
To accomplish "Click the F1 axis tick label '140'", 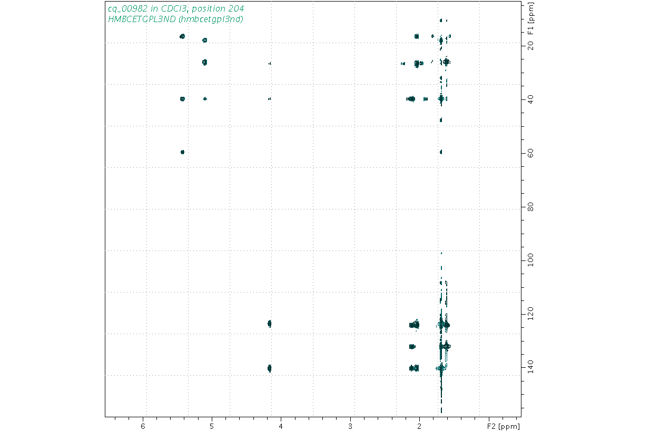I will point(530,368).
